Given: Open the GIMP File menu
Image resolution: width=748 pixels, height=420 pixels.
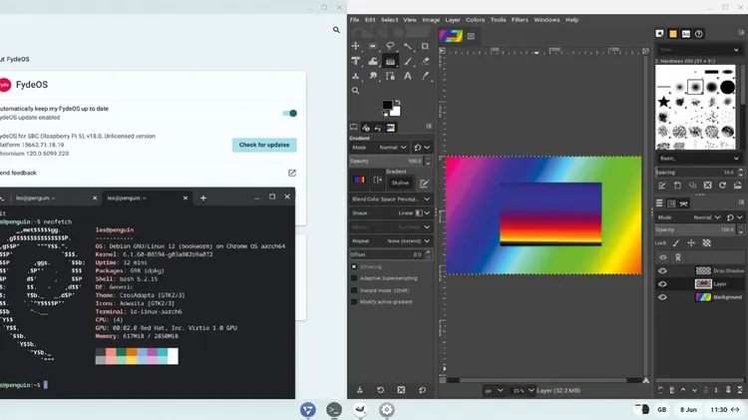Looking at the screenshot, I should point(354,20).
